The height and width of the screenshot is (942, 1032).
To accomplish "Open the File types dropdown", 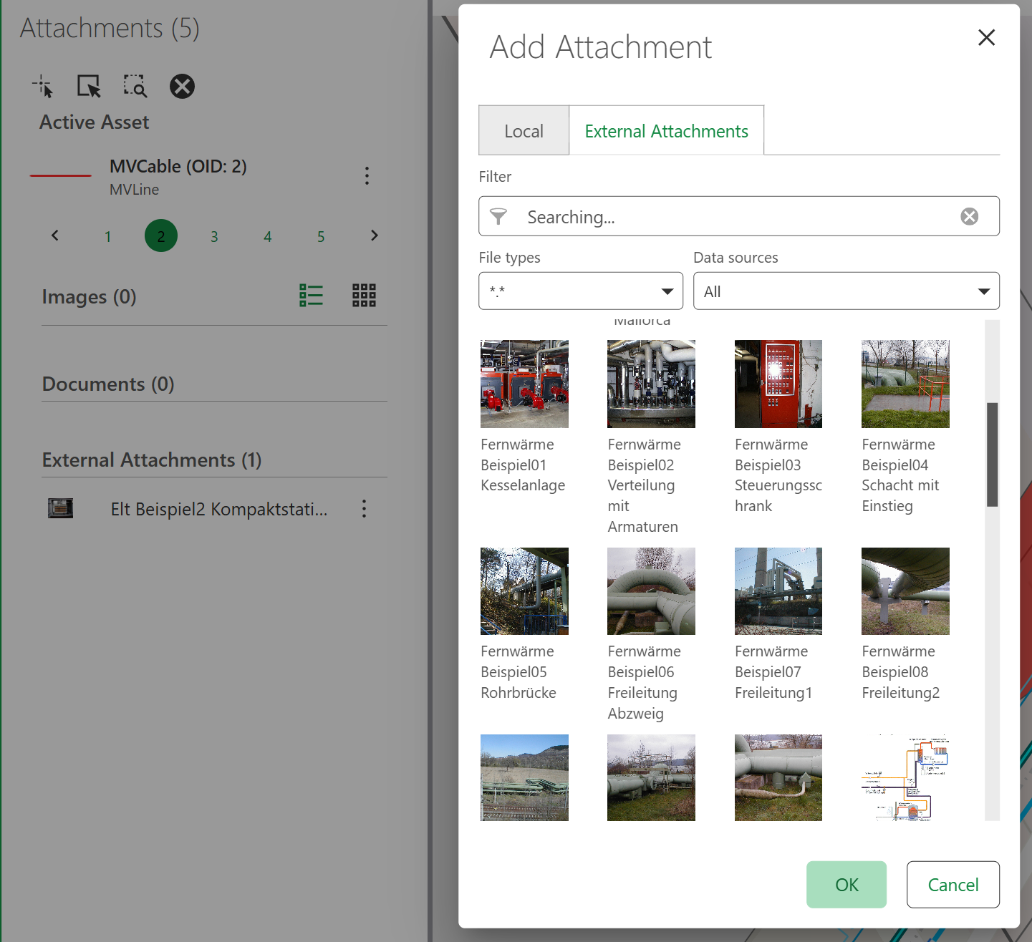I will (x=581, y=291).
